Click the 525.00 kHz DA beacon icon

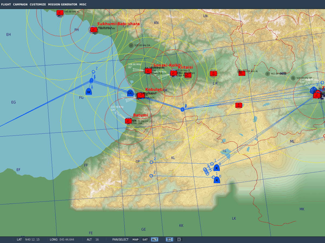(131, 45)
